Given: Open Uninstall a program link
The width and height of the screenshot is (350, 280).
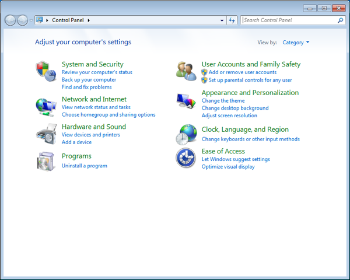Looking at the screenshot, I should [x=84, y=166].
